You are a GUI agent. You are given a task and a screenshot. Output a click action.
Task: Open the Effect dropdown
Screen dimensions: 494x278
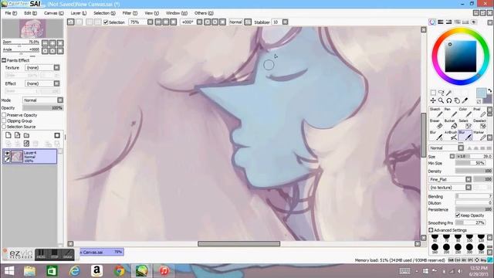pyautogui.click(x=56, y=83)
